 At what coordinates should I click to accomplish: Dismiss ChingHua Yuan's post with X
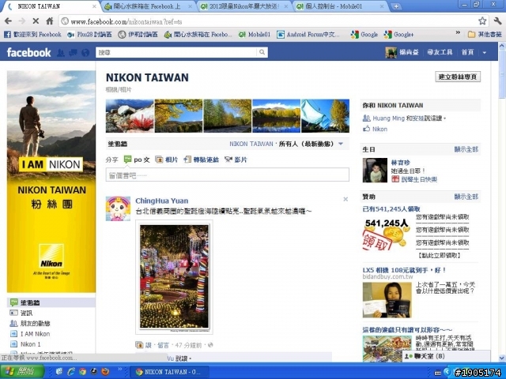click(x=346, y=199)
